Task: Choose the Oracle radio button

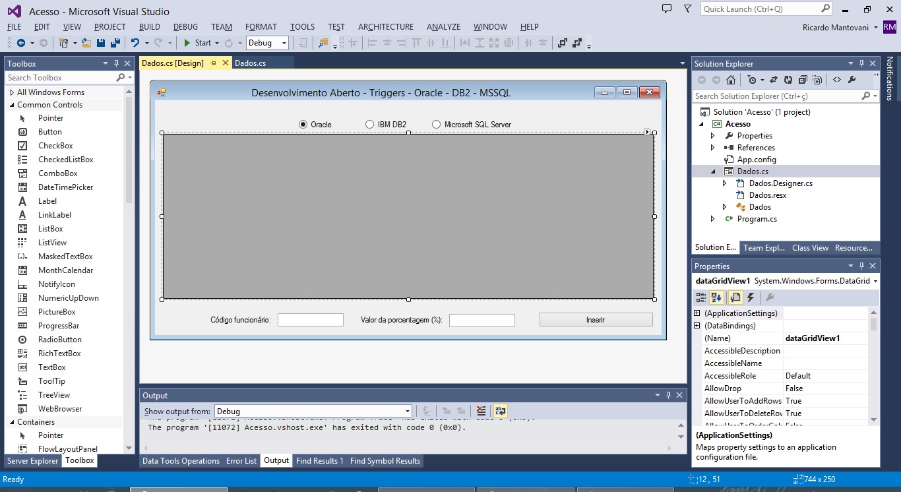Action: (303, 125)
